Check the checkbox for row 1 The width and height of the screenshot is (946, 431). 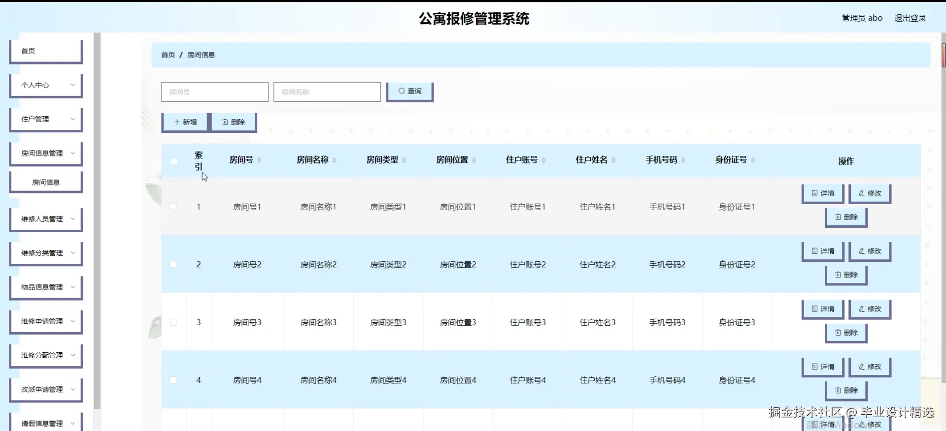pos(173,207)
